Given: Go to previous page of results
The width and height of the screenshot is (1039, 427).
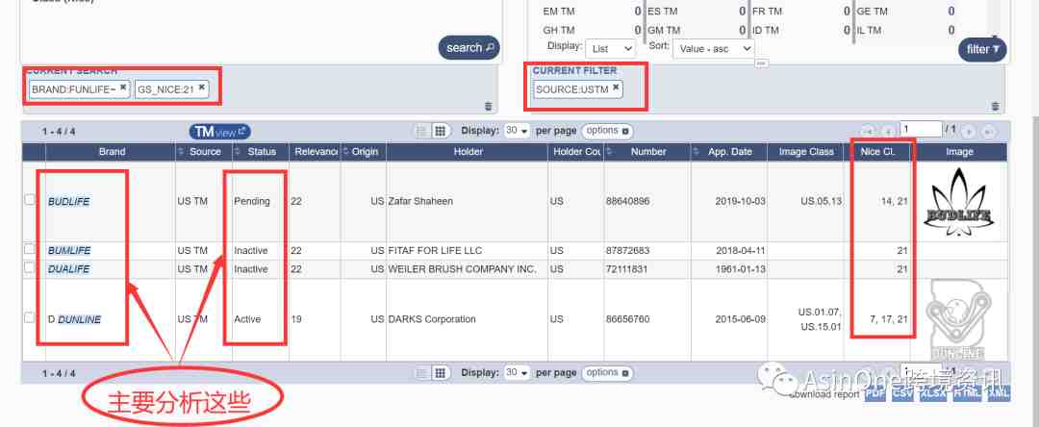Looking at the screenshot, I should pyautogui.click(x=887, y=131).
